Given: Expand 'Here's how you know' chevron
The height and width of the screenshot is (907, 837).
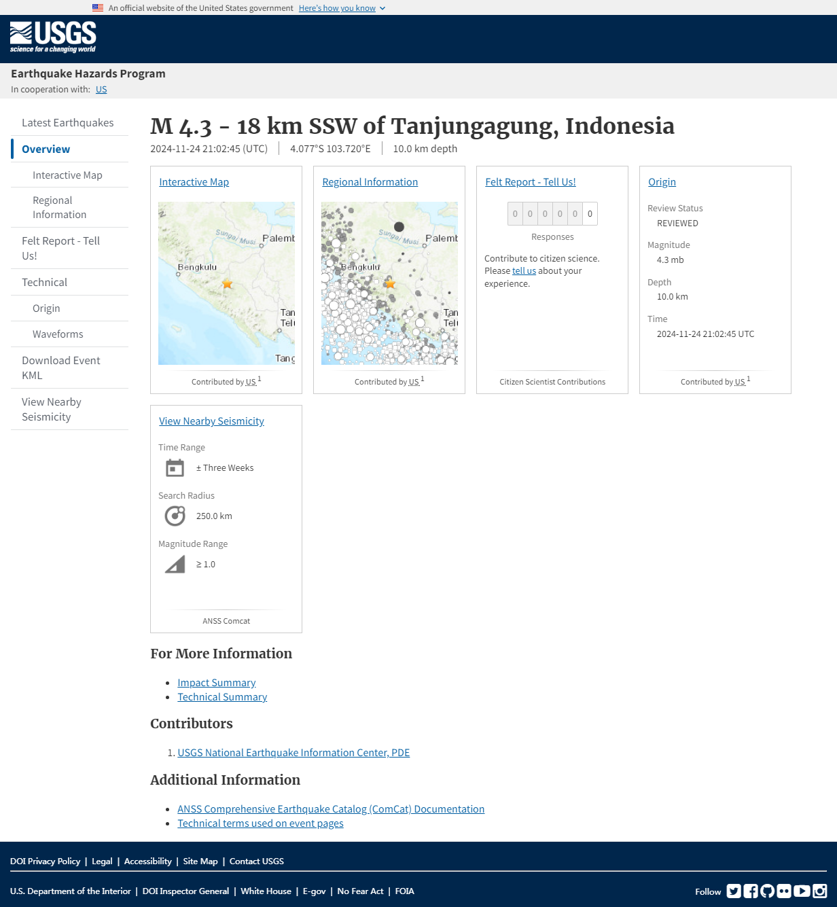Looking at the screenshot, I should (x=382, y=8).
